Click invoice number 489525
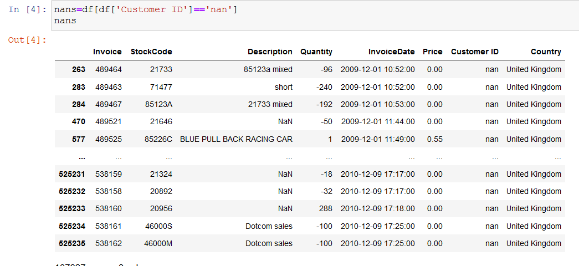 109,139
